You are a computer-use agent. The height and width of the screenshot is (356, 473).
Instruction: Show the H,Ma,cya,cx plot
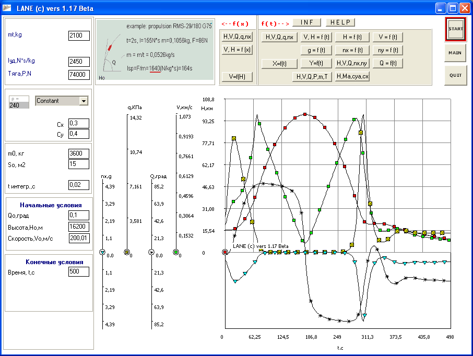(353, 77)
